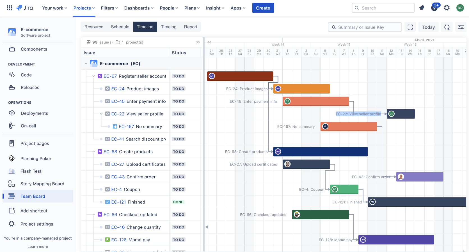Open the timeline filter settings icon

click(x=461, y=27)
